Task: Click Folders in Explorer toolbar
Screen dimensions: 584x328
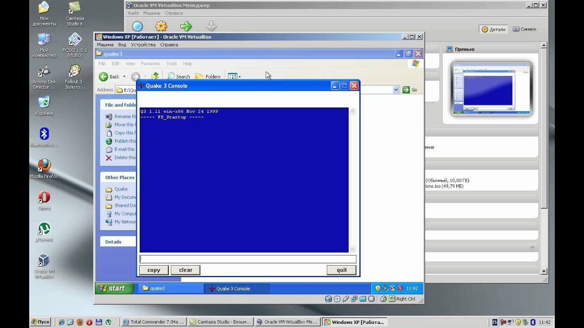Action: coord(208,77)
